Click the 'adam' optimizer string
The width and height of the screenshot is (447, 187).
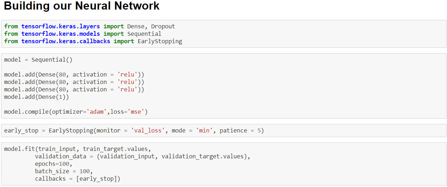[97, 112]
